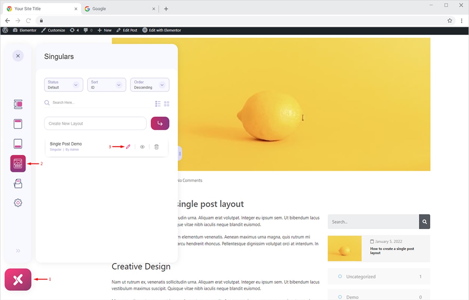This screenshot has width=469, height=300.
Task: Open Chrome three-dot menu
Action: point(462,21)
